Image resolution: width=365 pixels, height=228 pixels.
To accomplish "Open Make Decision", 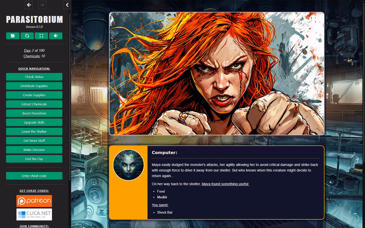I will (34, 150).
